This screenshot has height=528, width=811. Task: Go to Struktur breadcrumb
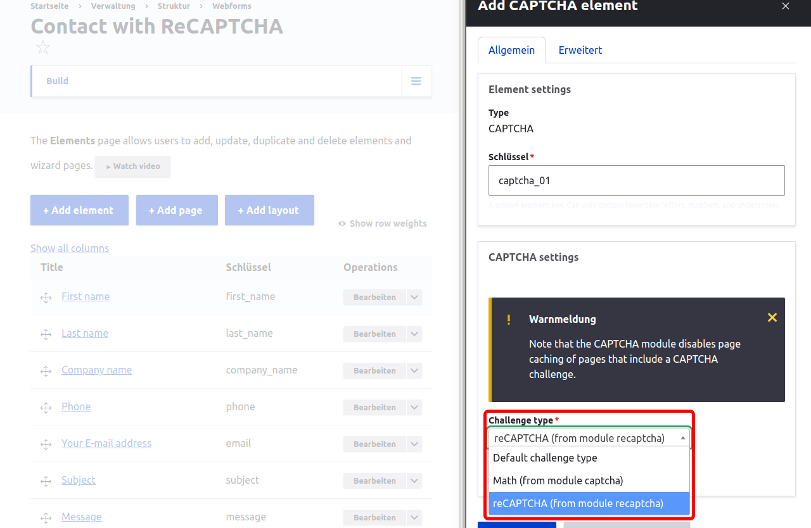click(x=174, y=6)
